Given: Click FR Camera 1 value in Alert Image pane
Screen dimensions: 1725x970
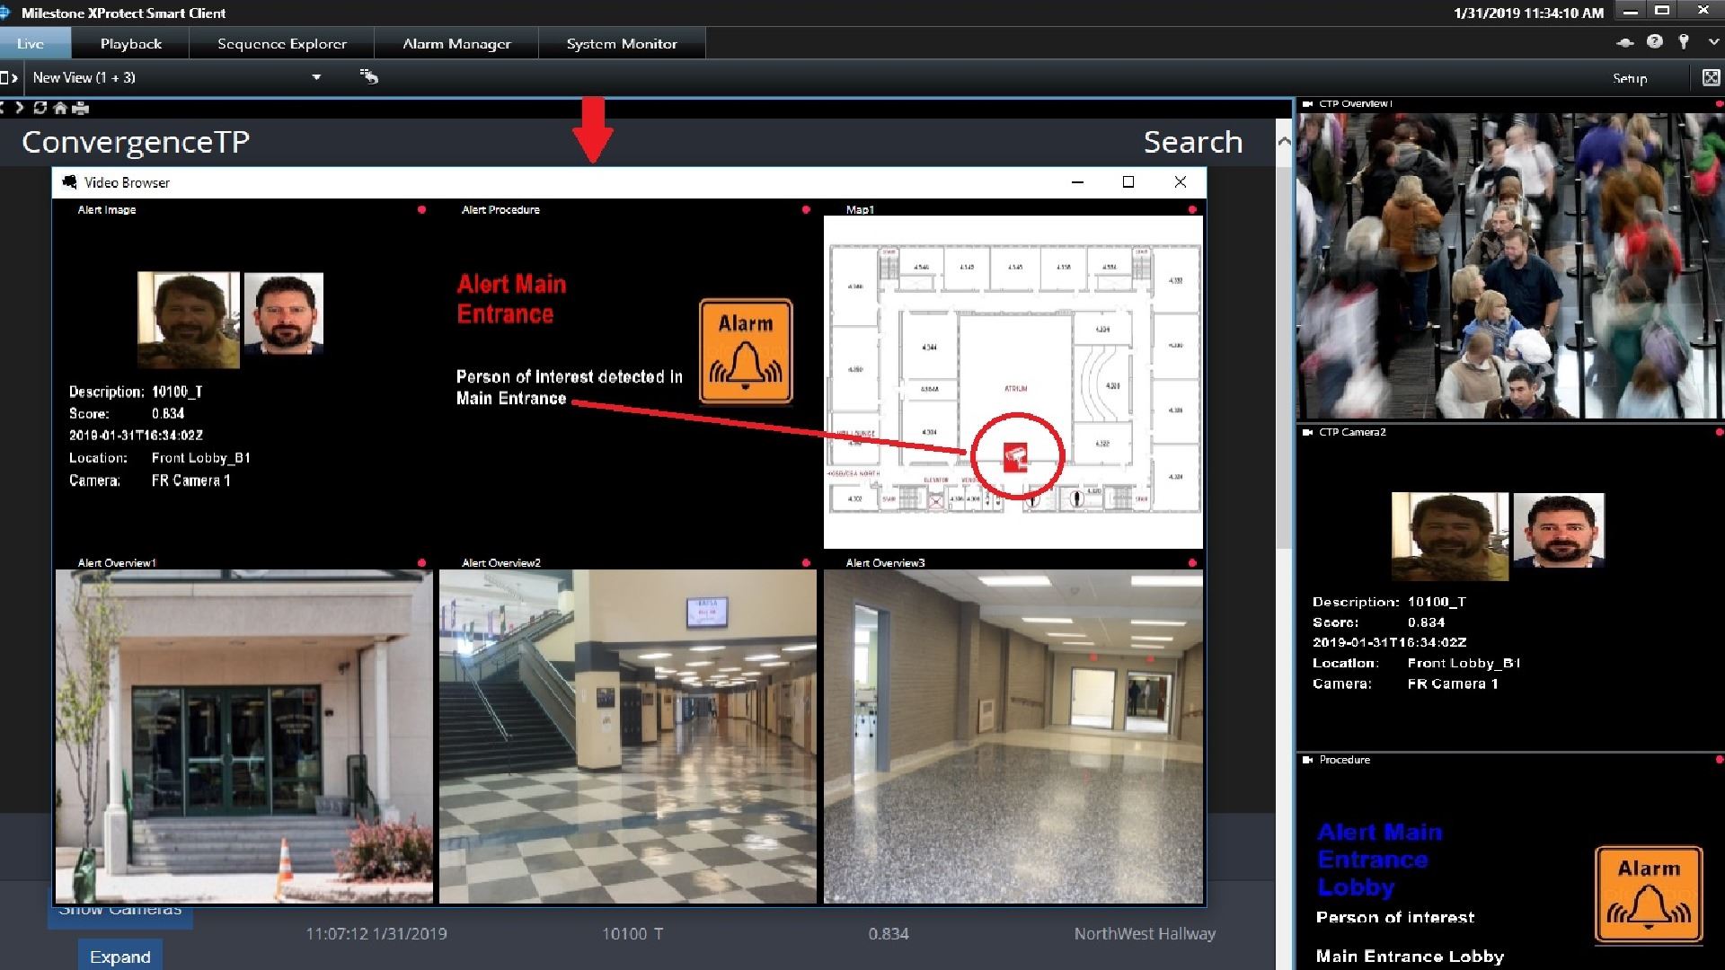Looking at the screenshot, I should [x=190, y=481].
